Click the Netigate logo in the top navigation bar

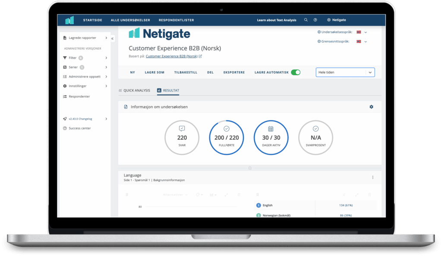(x=69, y=20)
